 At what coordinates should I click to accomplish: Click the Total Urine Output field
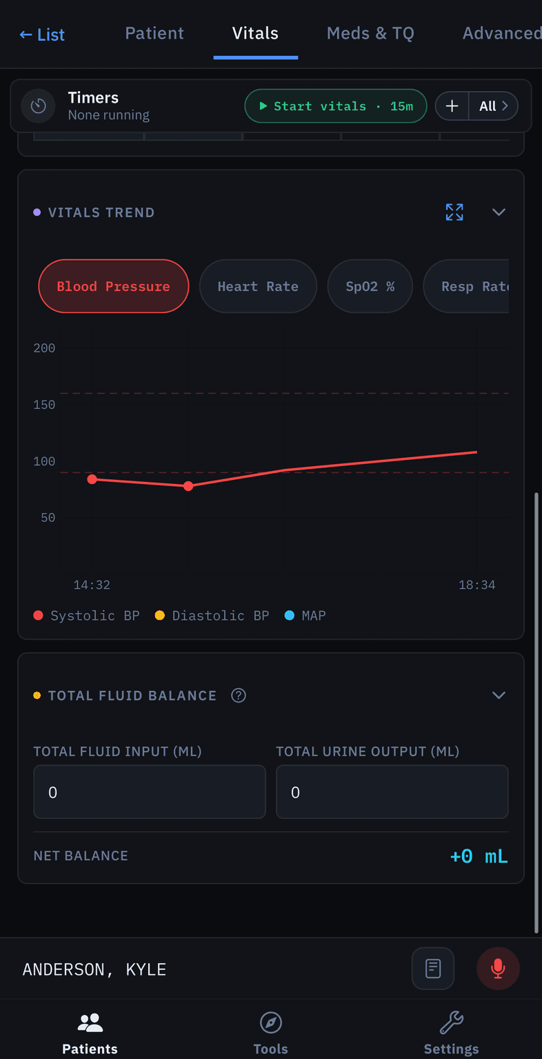(x=392, y=792)
